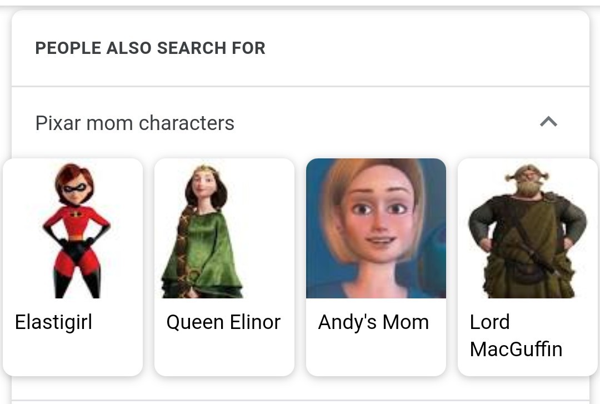Click the Pixar mom characters heading
The image size is (600, 404).
click(134, 123)
